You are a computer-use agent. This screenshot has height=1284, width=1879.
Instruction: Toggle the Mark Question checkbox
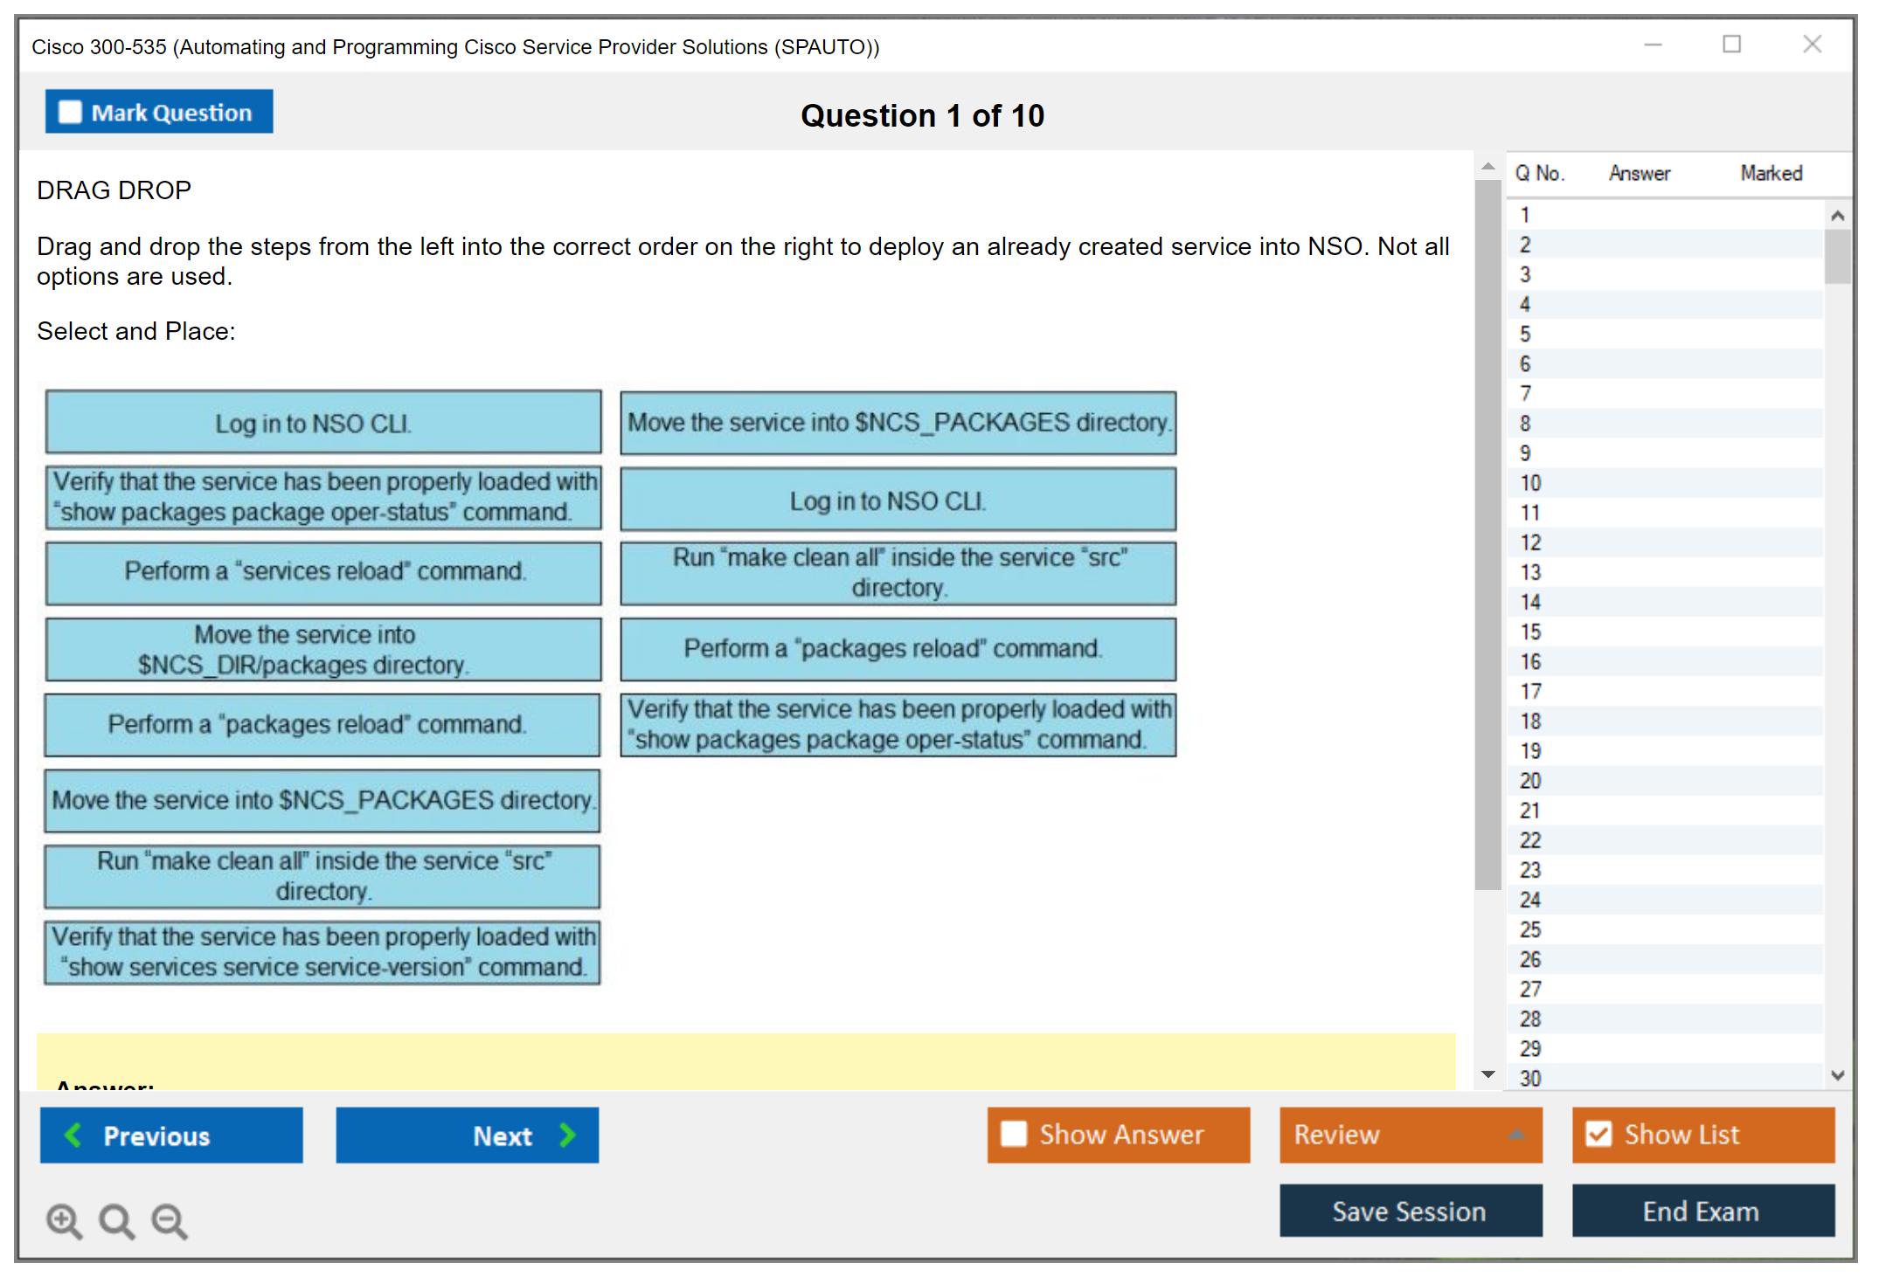click(70, 113)
